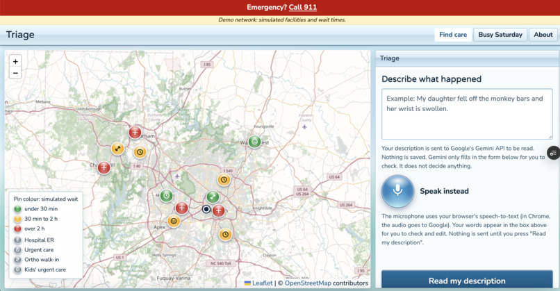Click the Triage panel header

467,58
